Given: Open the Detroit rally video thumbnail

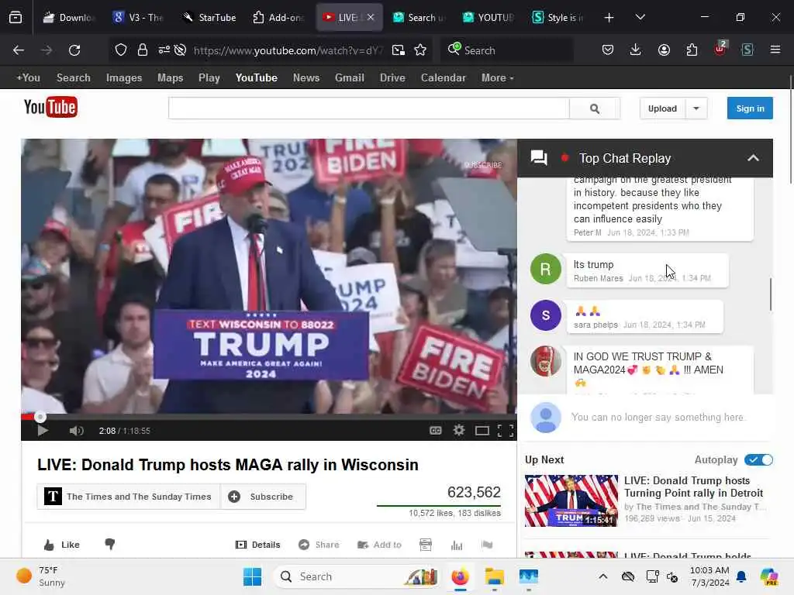Looking at the screenshot, I should pyautogui.click(x=571, y=500).
